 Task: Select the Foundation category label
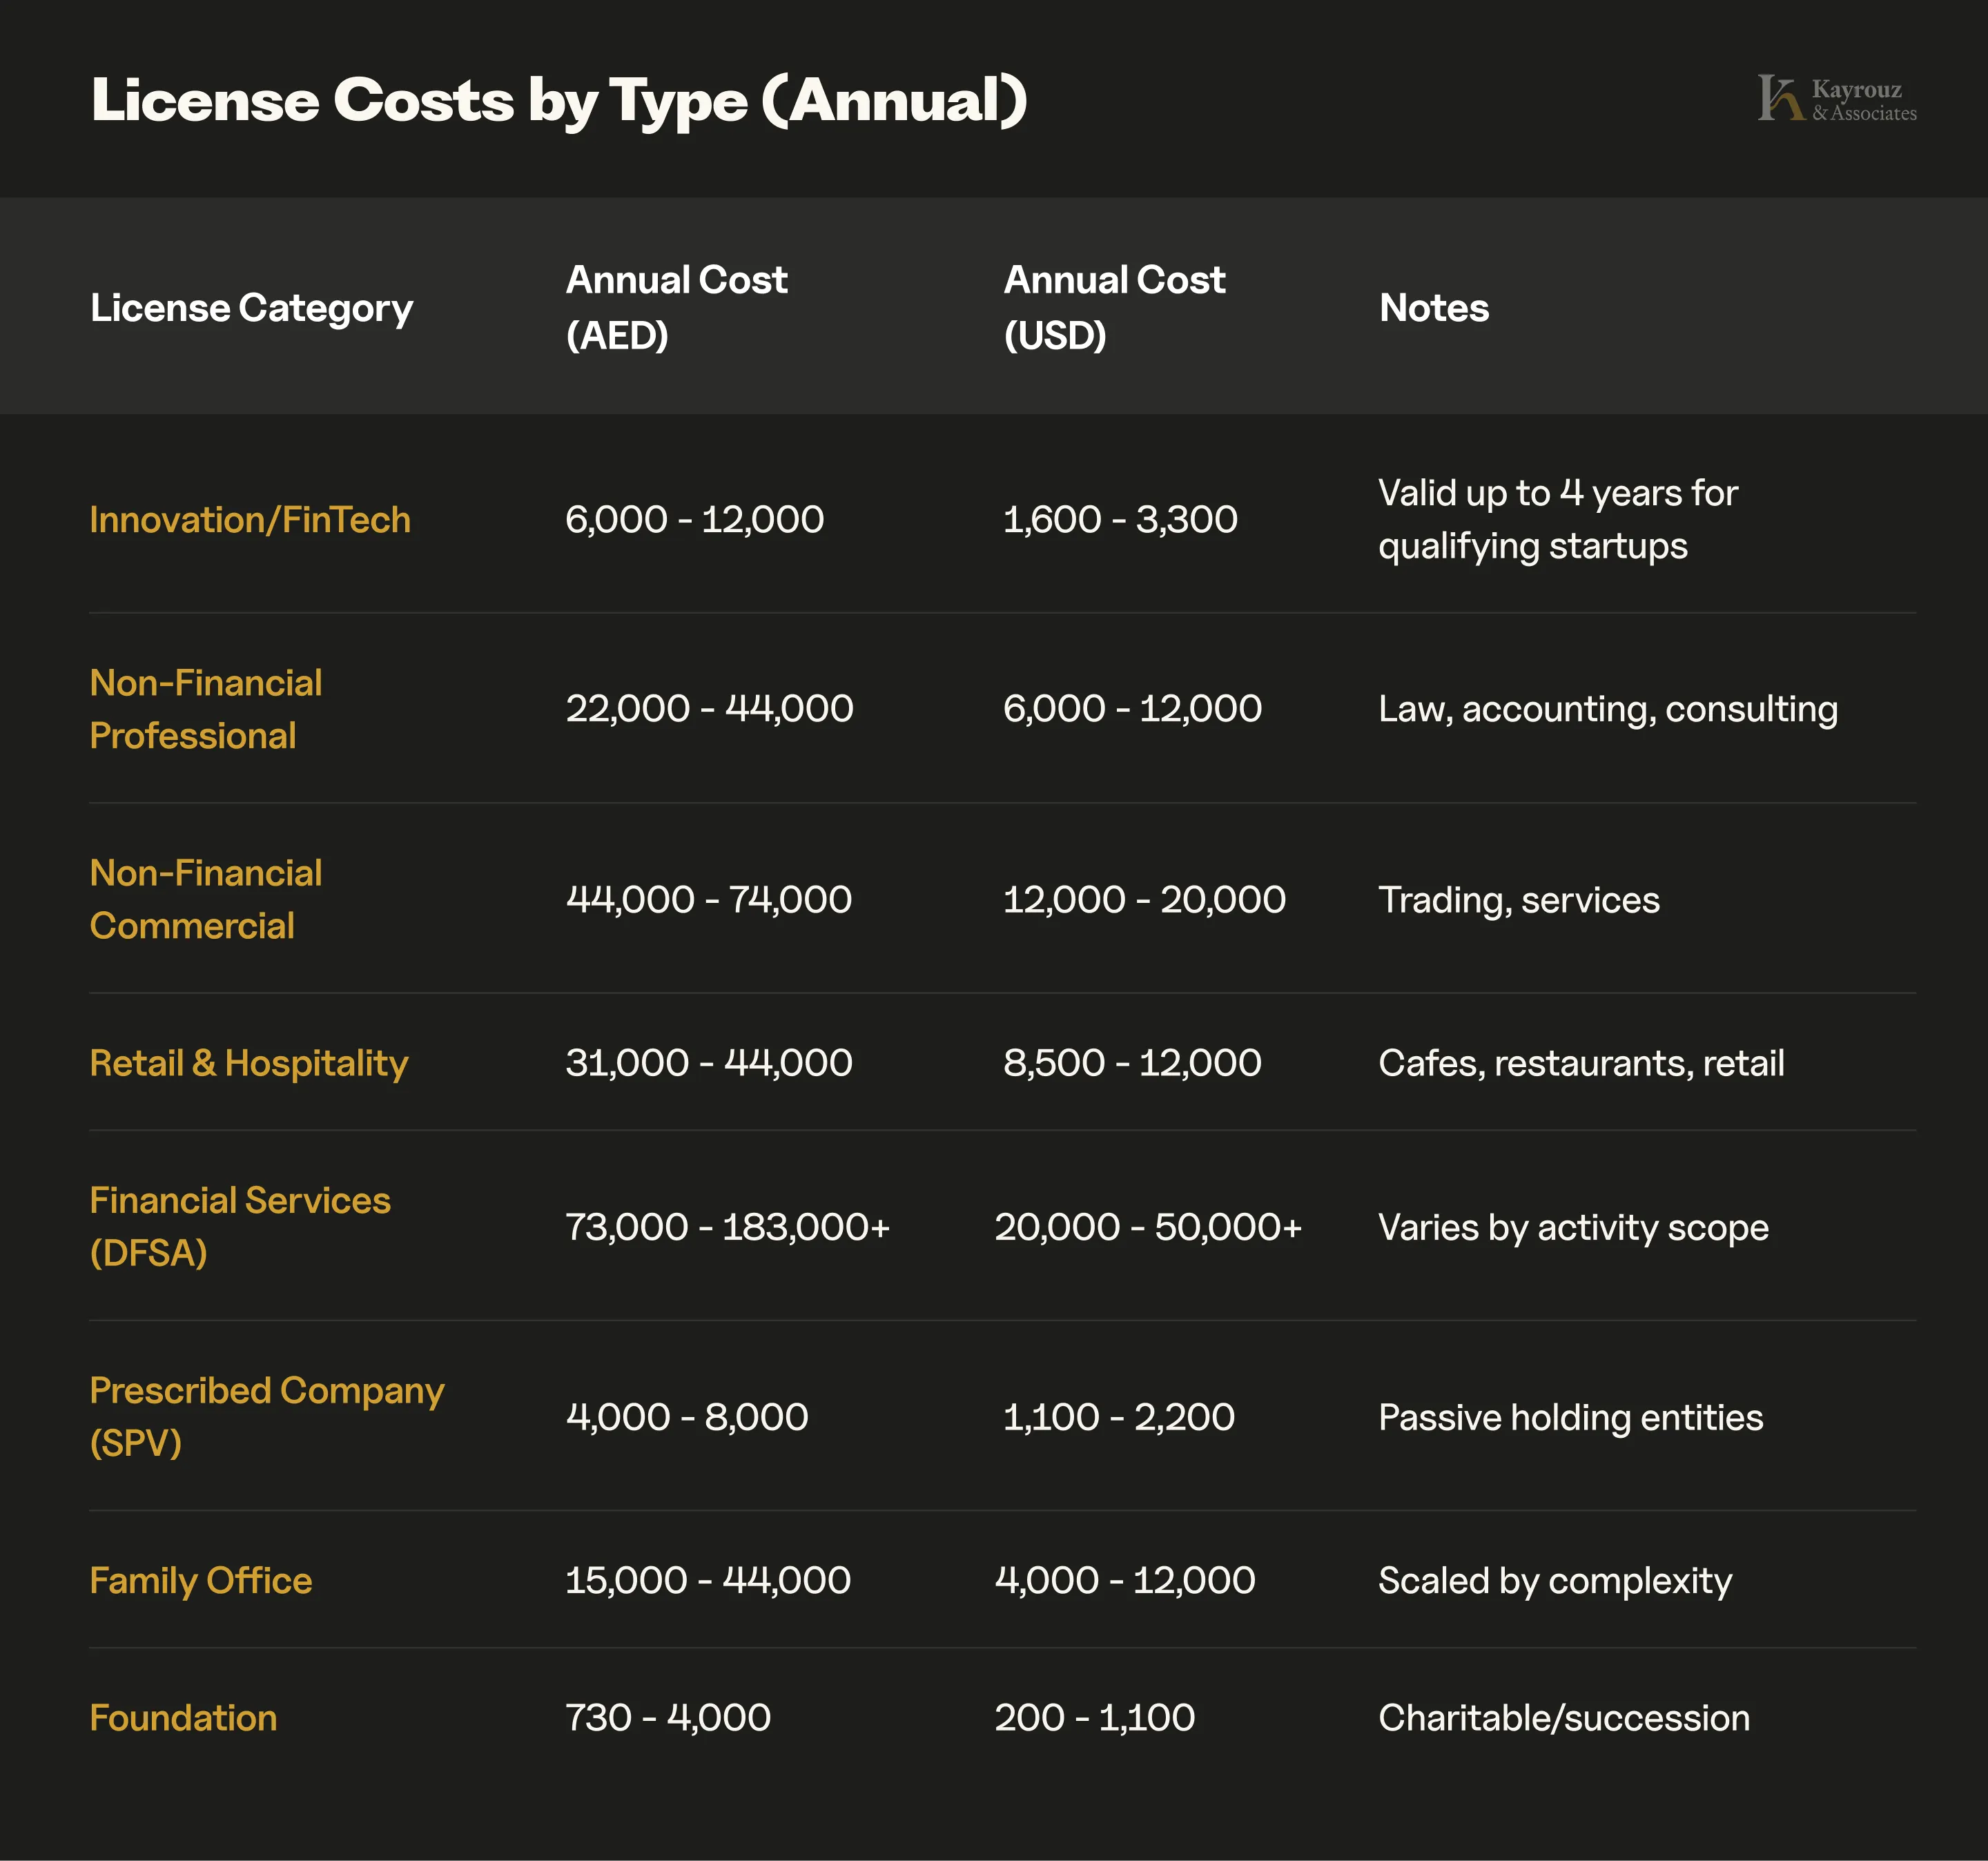(183, 1718)
